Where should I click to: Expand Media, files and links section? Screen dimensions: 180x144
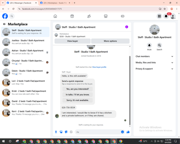[x=154, y=63]
